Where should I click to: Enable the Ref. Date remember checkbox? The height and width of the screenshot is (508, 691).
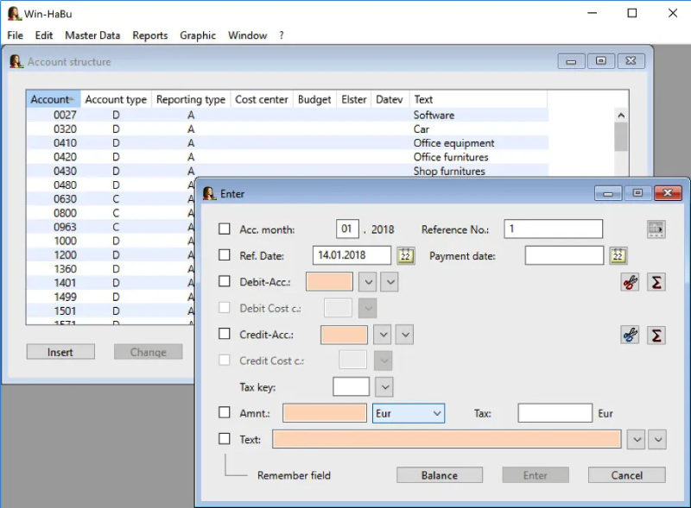pos(225,255)
